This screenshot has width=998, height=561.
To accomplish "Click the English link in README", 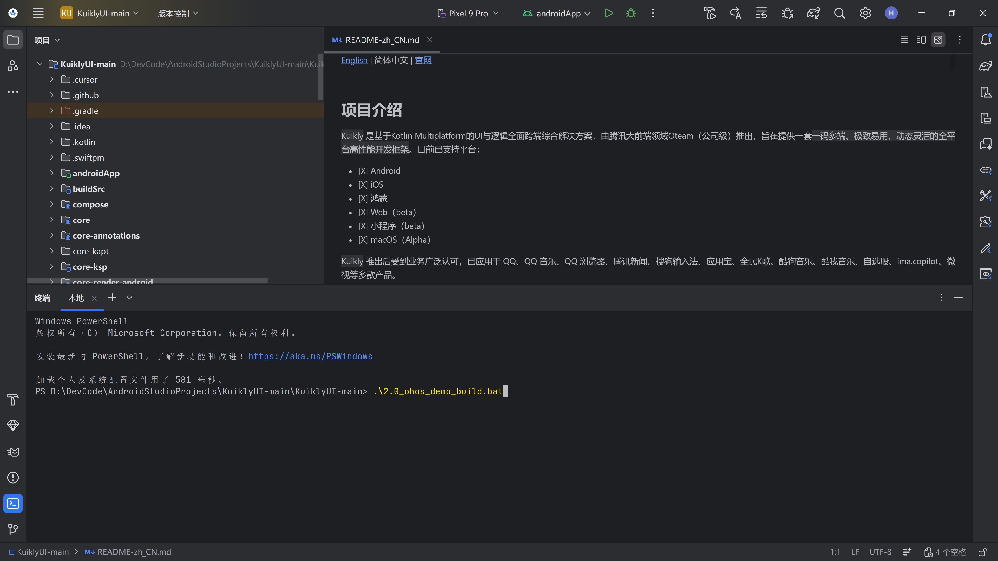I will coord(354,60).
